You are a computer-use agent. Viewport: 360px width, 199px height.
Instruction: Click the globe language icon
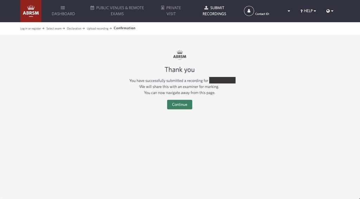(328, 11)
